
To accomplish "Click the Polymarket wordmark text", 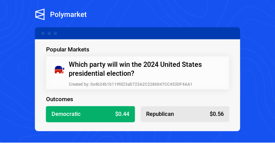I will pyautogui.click(x=68, y=14).
